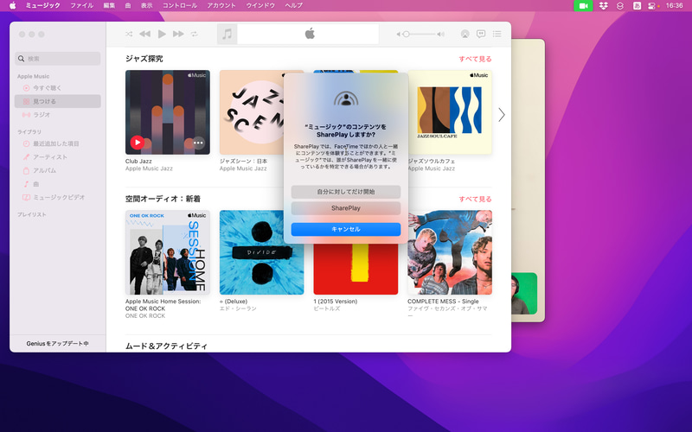The height and width of the screenshot is (432, 692).
Task: Click the FaceTime video thumbnail behind Music window
Action: point(524,293)
